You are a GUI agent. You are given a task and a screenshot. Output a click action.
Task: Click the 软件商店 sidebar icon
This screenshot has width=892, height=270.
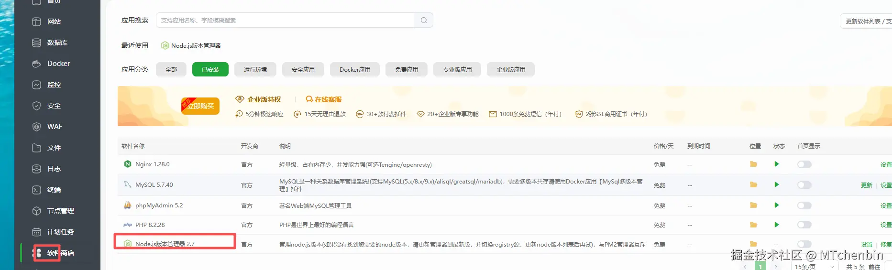[x=37, y=253]
